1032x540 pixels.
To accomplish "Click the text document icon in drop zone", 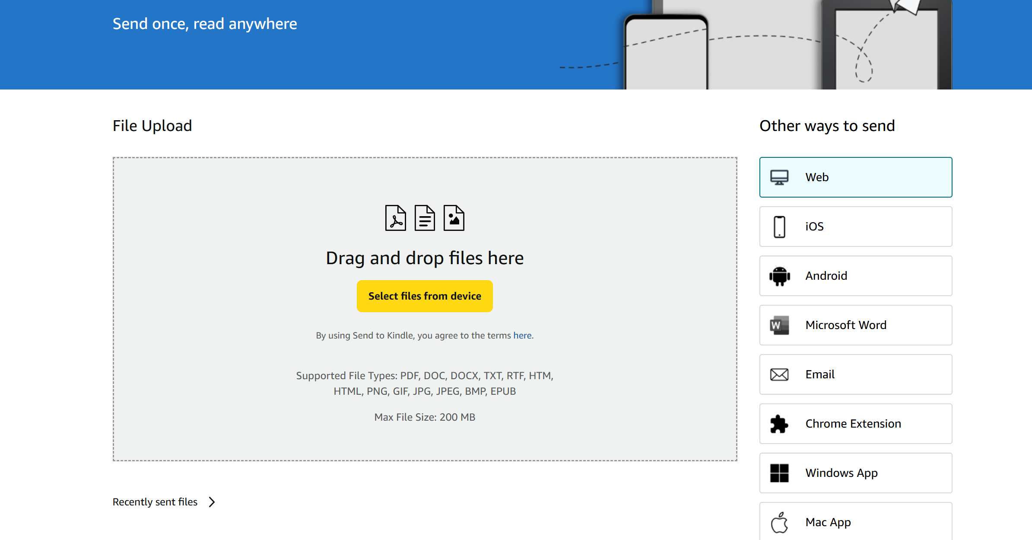I will pos(425,218).
